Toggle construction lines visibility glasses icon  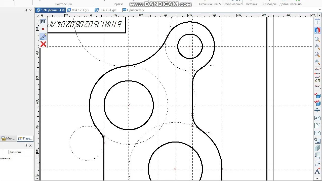click(x=317, y=71)
